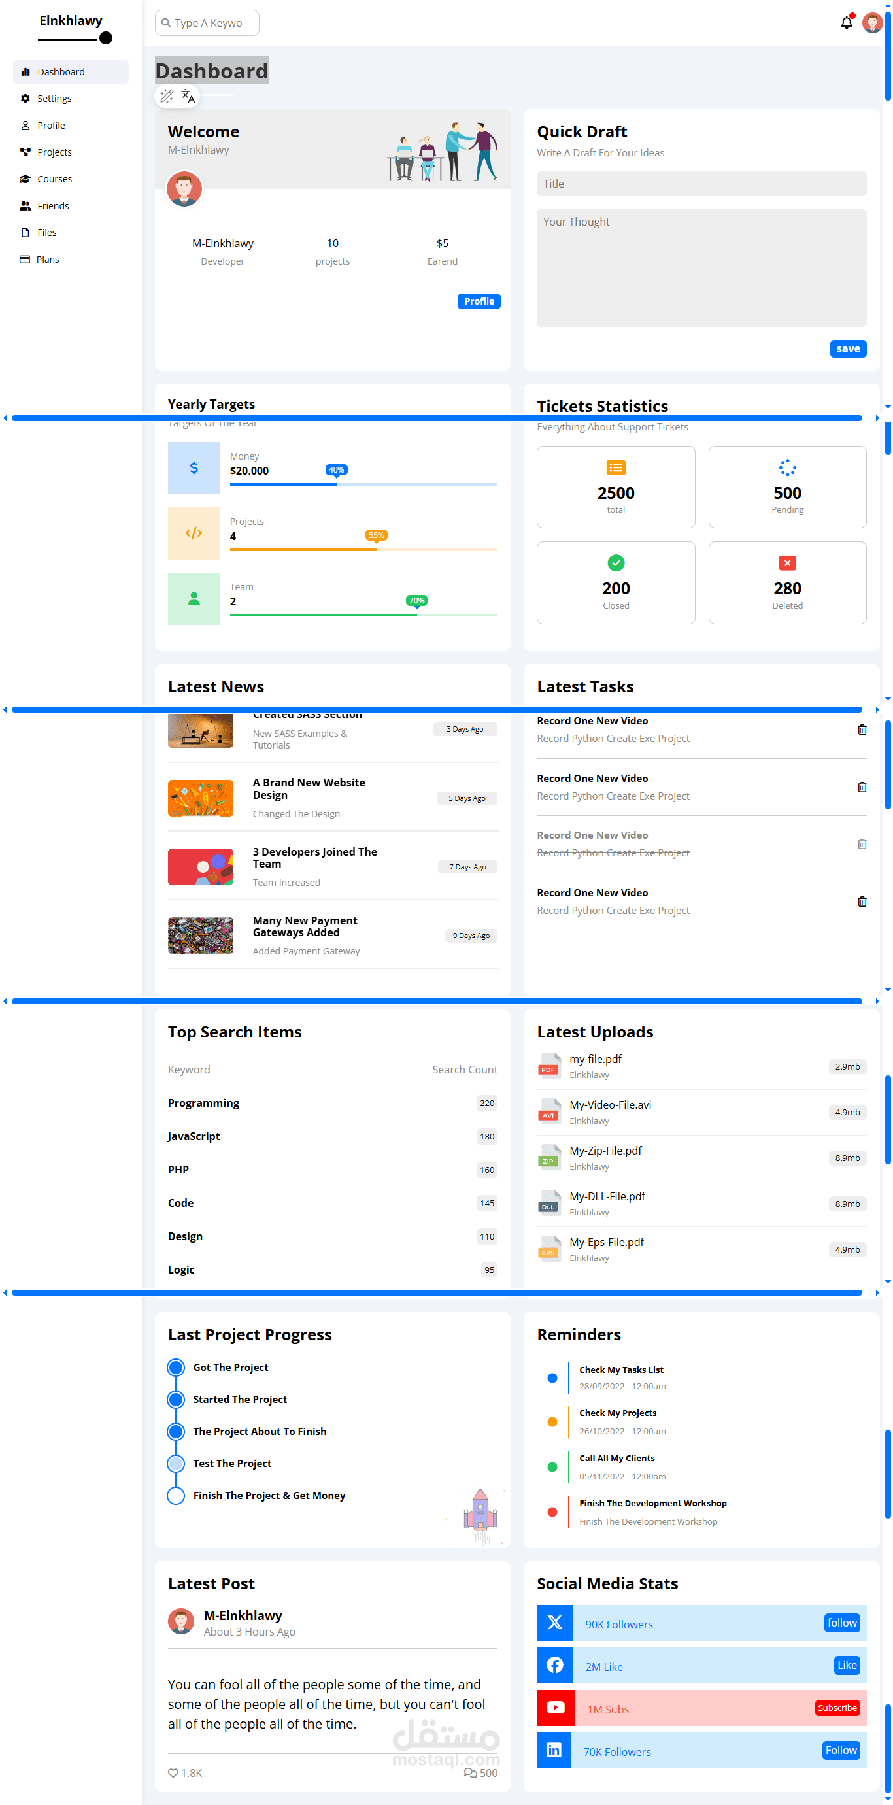Click the comments icon showing 500
893x1805 pixels.
click(x=469, y=1773)
